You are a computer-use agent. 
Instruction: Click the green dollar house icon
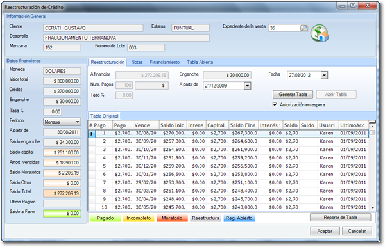(x=320, y=33)
